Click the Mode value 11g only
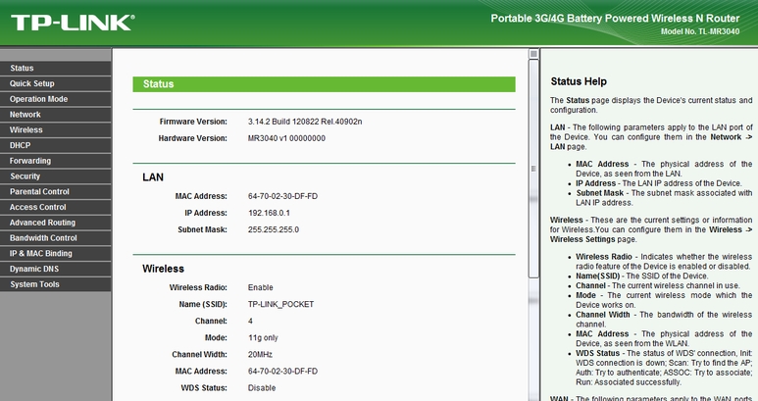The image size is (758, 401). 263,337
